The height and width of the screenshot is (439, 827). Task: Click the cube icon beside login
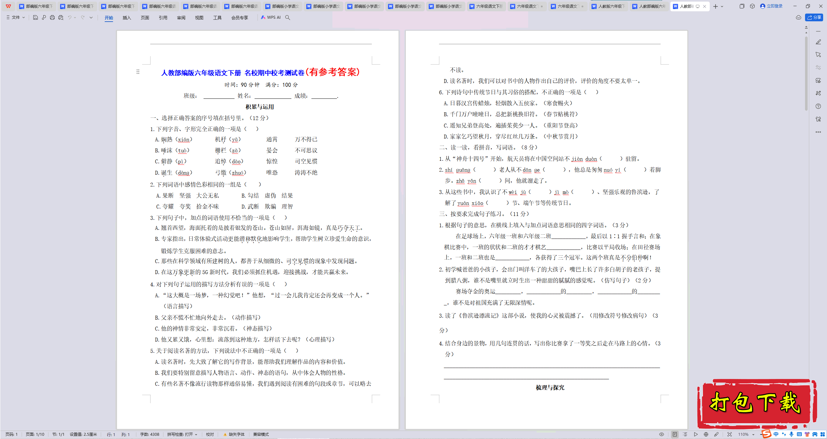(752, 6)
